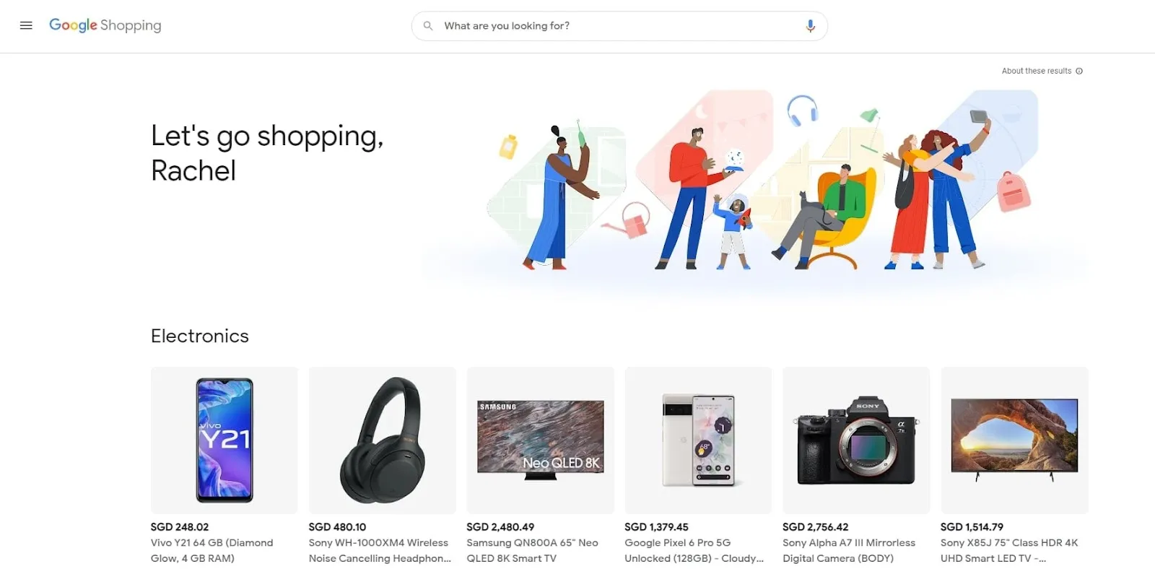Viewport: 1155px width, 569px height.
Task: Open Samsung QN800A 65" Neo product title
Action: (x=533, y=550)
